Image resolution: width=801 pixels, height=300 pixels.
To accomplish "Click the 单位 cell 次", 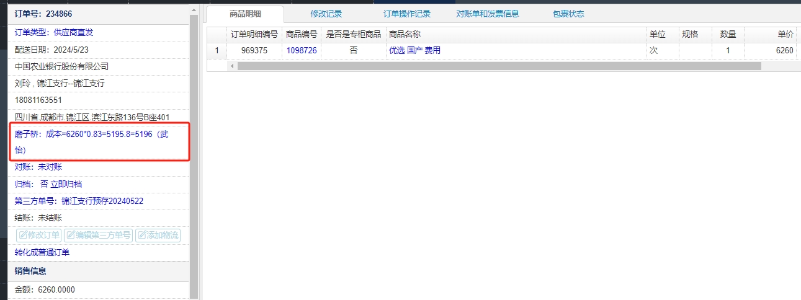I will pyautogui.click(x=662, y=51).
